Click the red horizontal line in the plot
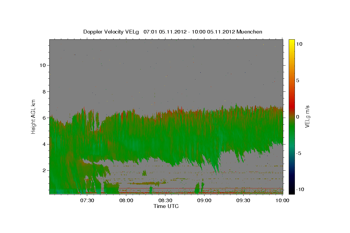Image resolution: width=350 pixels, height=233 pixels. click(201, 188)
